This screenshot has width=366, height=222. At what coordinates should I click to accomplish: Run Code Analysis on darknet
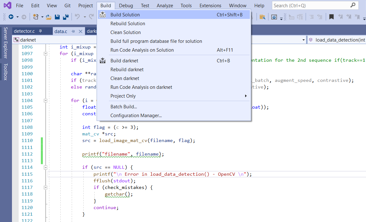tap(174, 87)
